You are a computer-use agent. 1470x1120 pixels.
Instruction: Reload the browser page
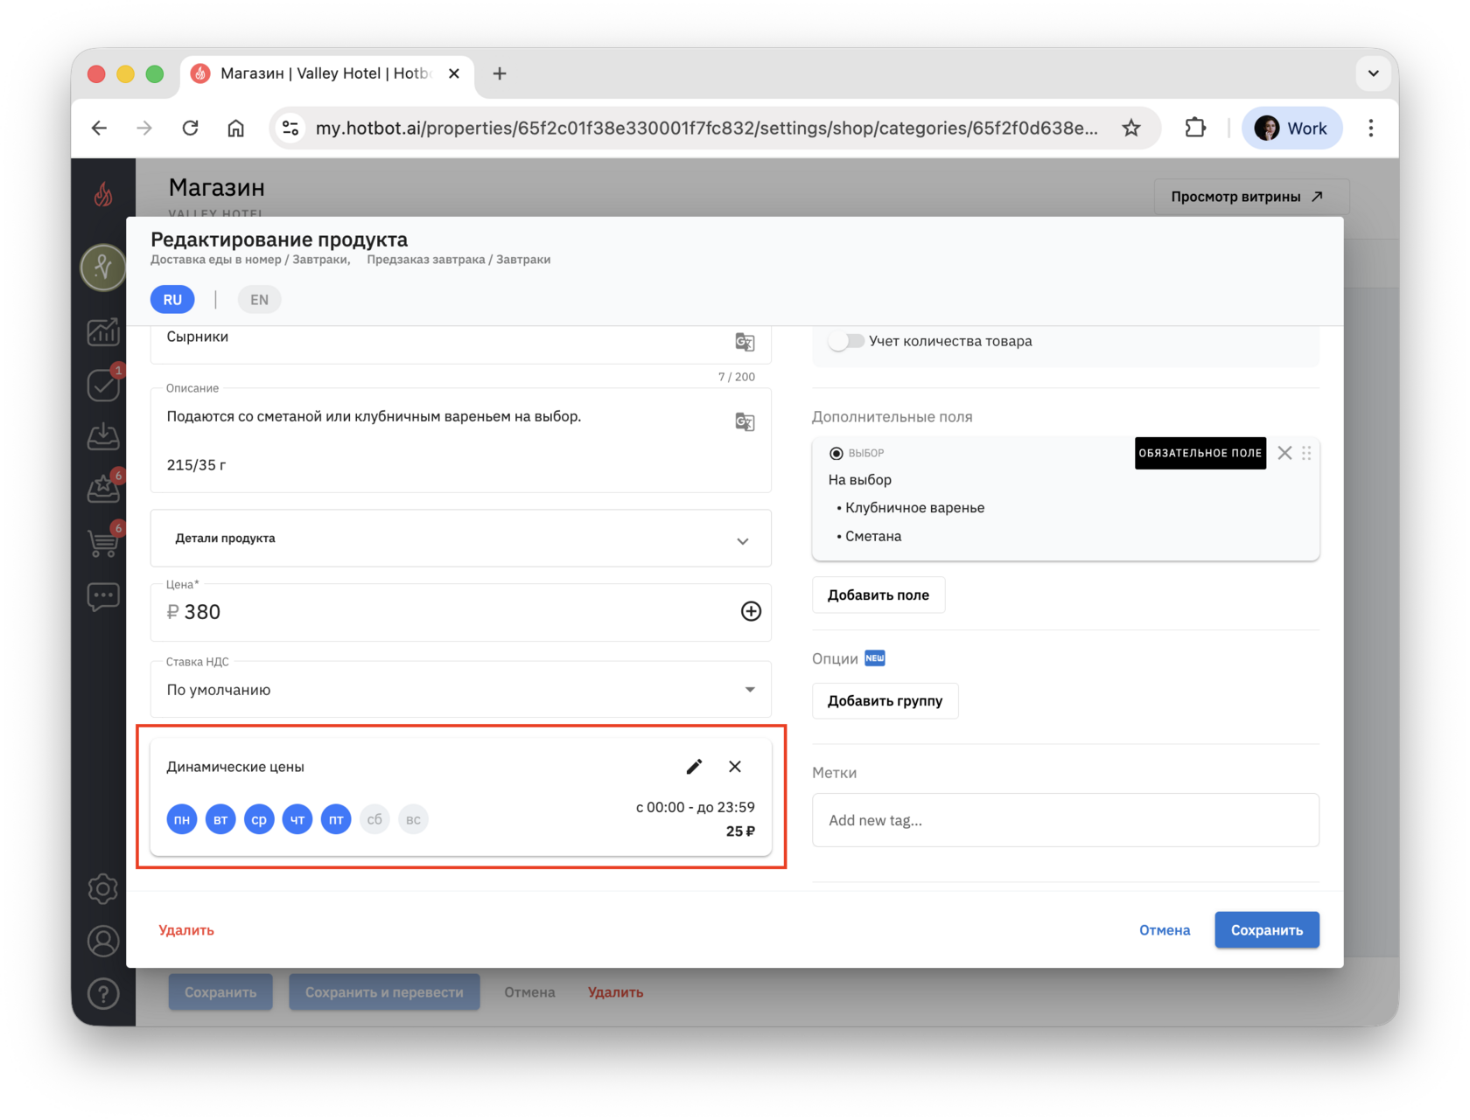(x=190, y=129)
